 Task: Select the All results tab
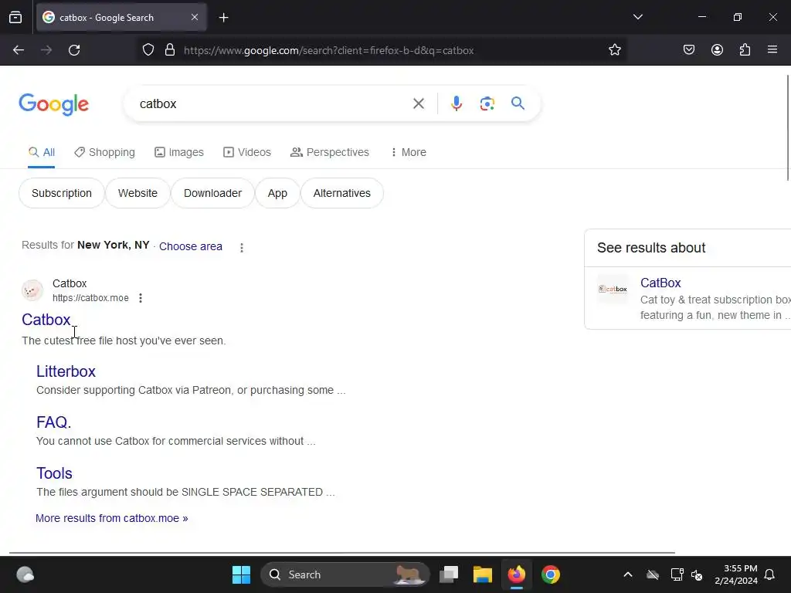click(42, 152)
